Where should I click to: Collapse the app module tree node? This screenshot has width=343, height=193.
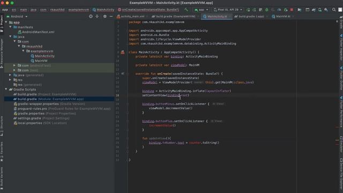click(6, 23)
